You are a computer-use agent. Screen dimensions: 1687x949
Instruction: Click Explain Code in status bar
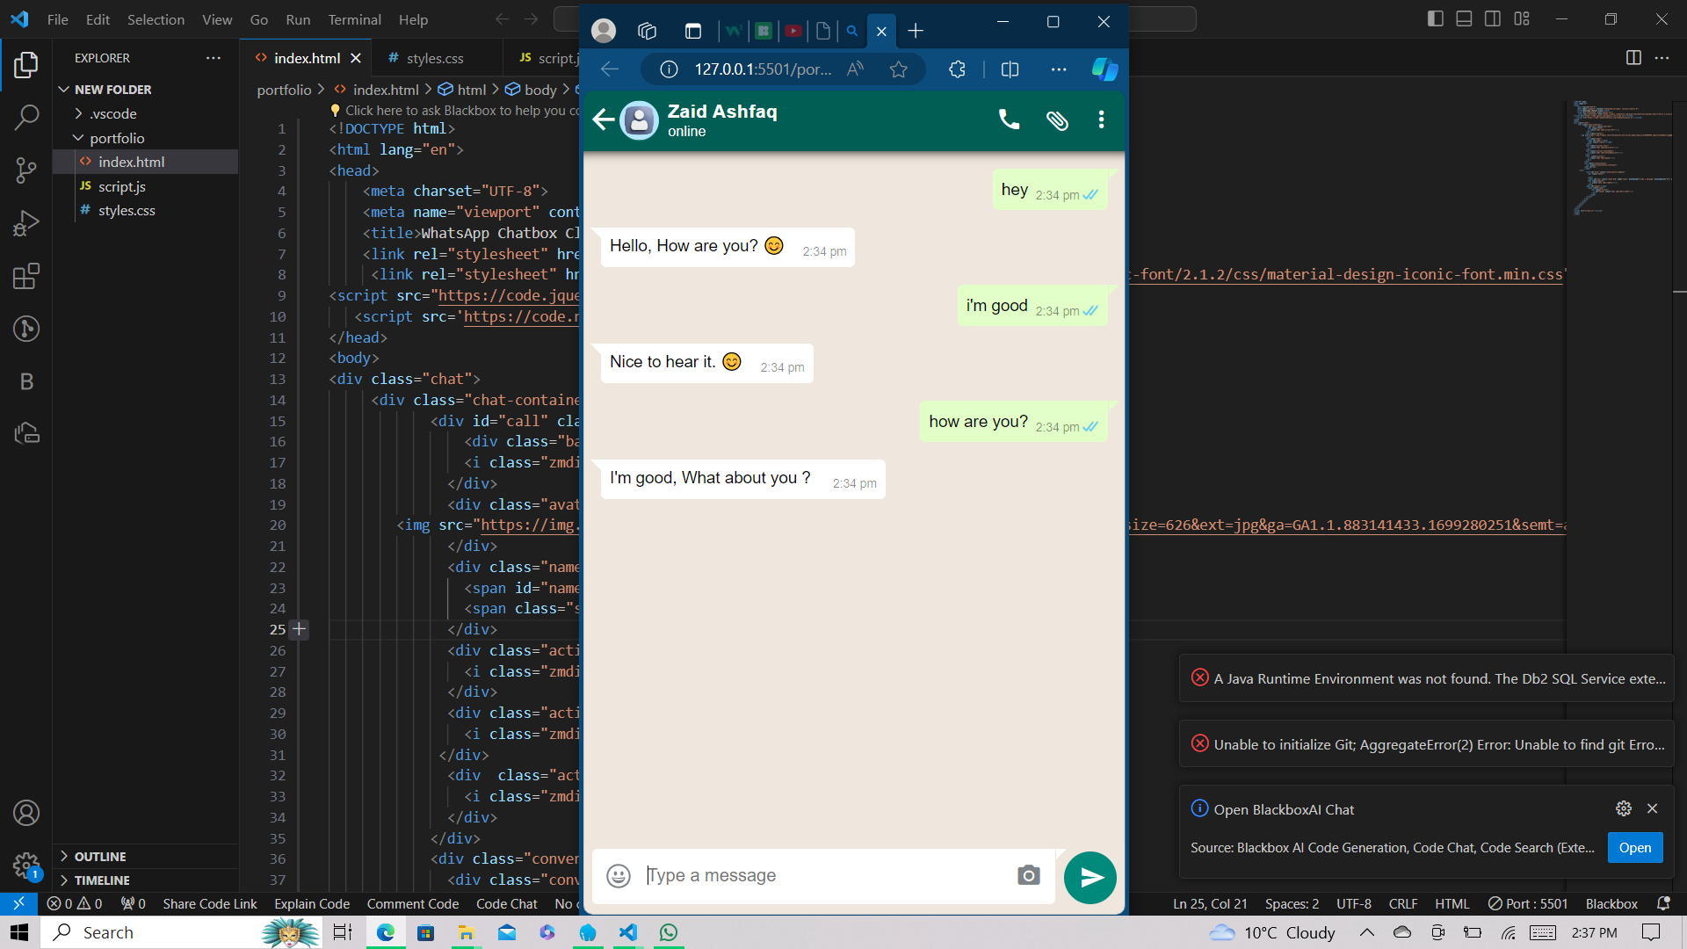(311, 903)
